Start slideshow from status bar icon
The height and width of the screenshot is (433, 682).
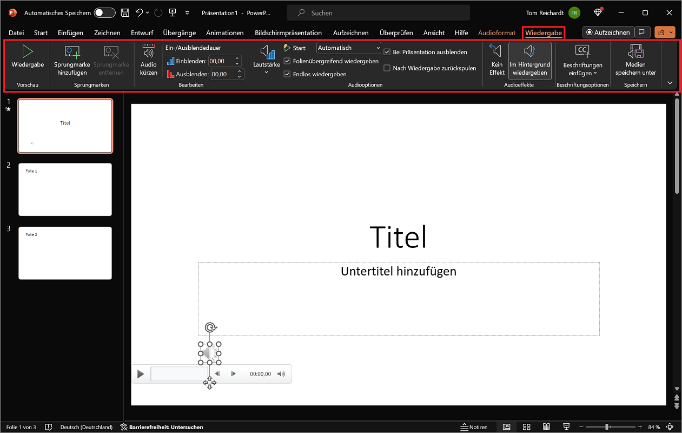[x=566, y=427]
